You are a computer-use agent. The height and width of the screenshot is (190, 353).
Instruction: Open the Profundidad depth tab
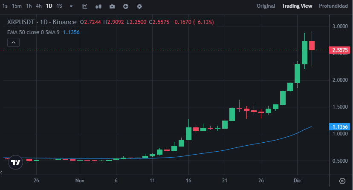pyautogui.click(x=333, y=6)
